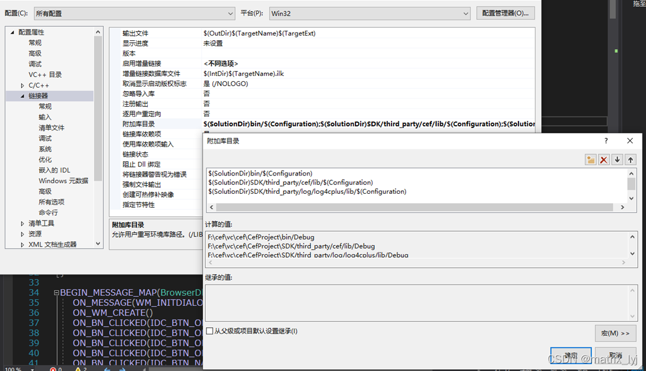
Task: Delete selected line with red X icon
Action: [603, 160]
